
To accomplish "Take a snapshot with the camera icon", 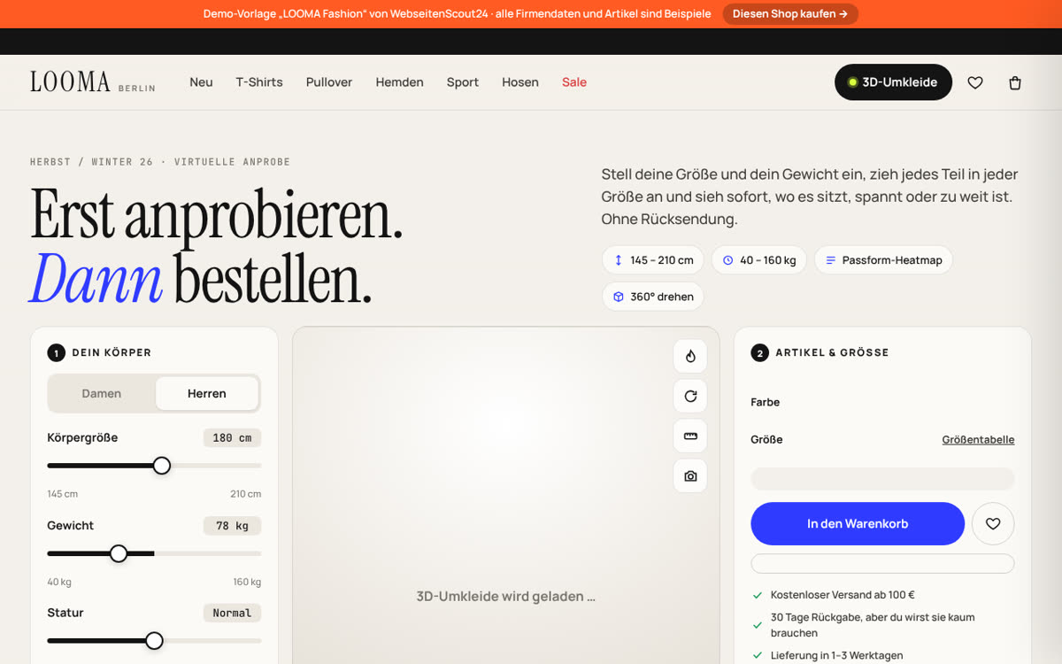I will [690, 475].
